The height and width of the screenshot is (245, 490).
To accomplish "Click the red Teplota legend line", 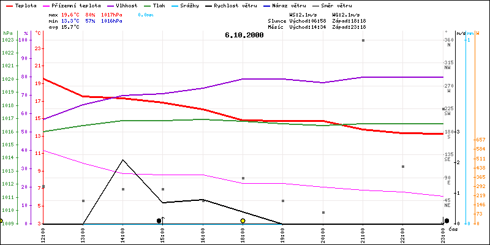I will (x=9, y=5).
